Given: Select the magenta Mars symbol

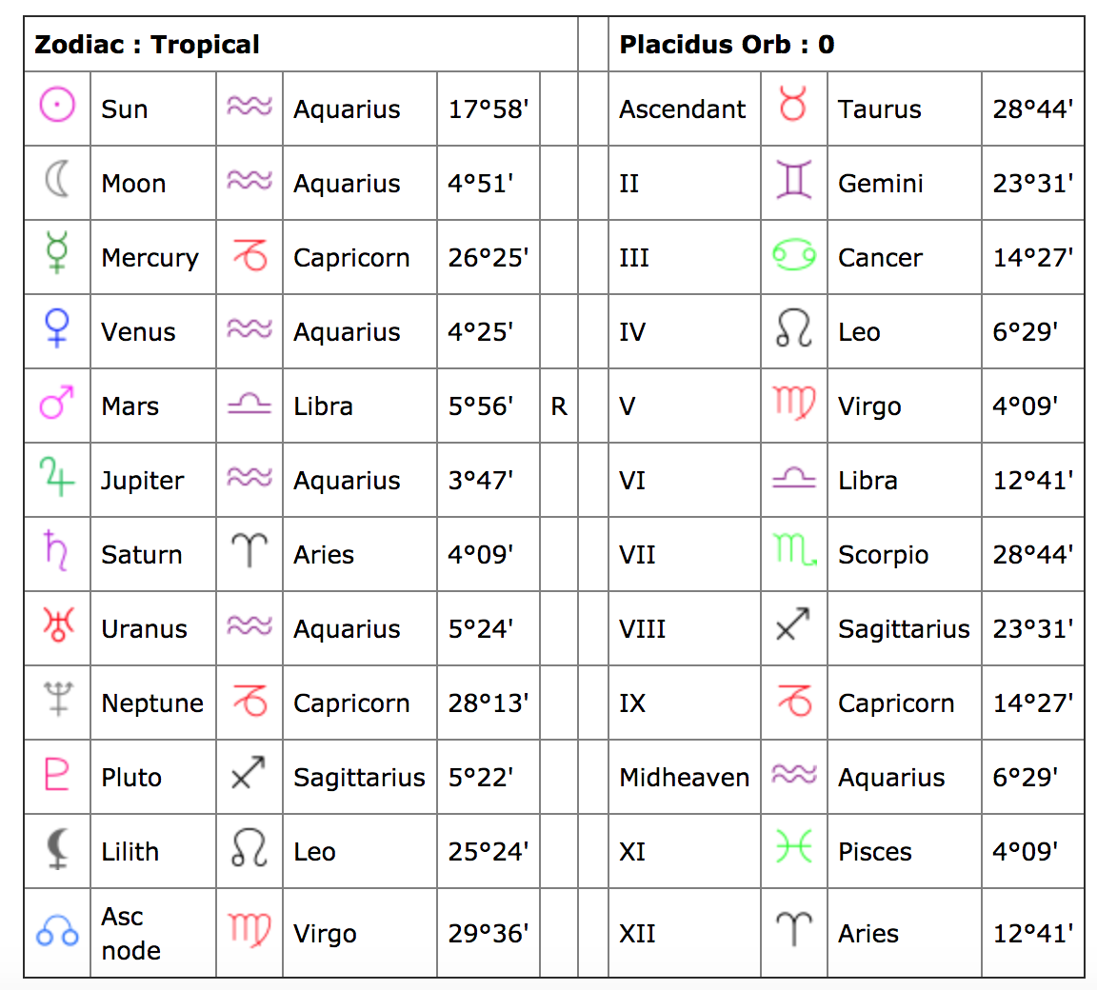Looking at the screenshot, I should [x=57, y=402].
